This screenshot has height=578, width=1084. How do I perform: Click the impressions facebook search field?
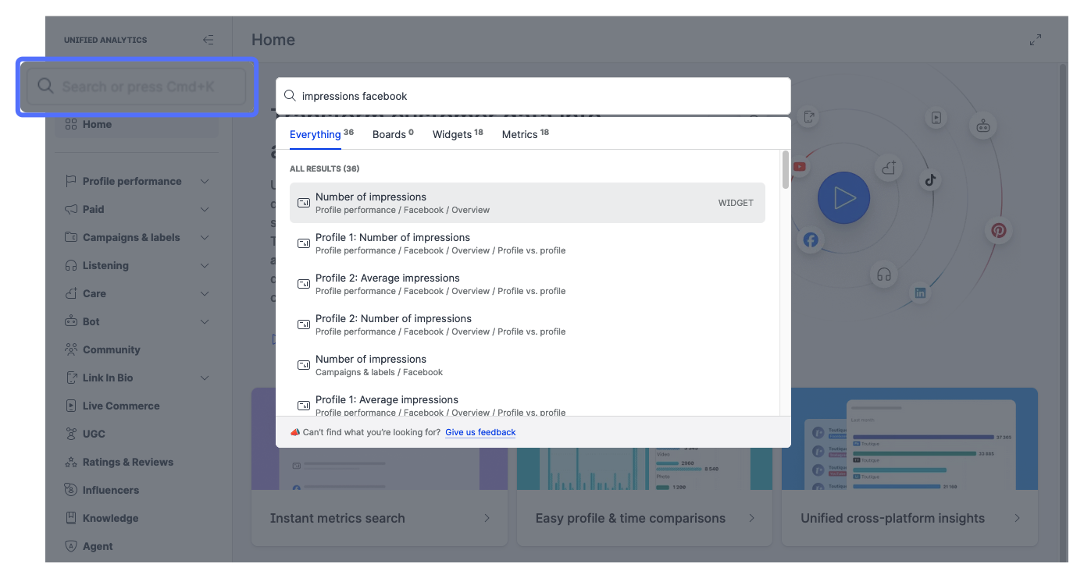(x=539, y=96)
